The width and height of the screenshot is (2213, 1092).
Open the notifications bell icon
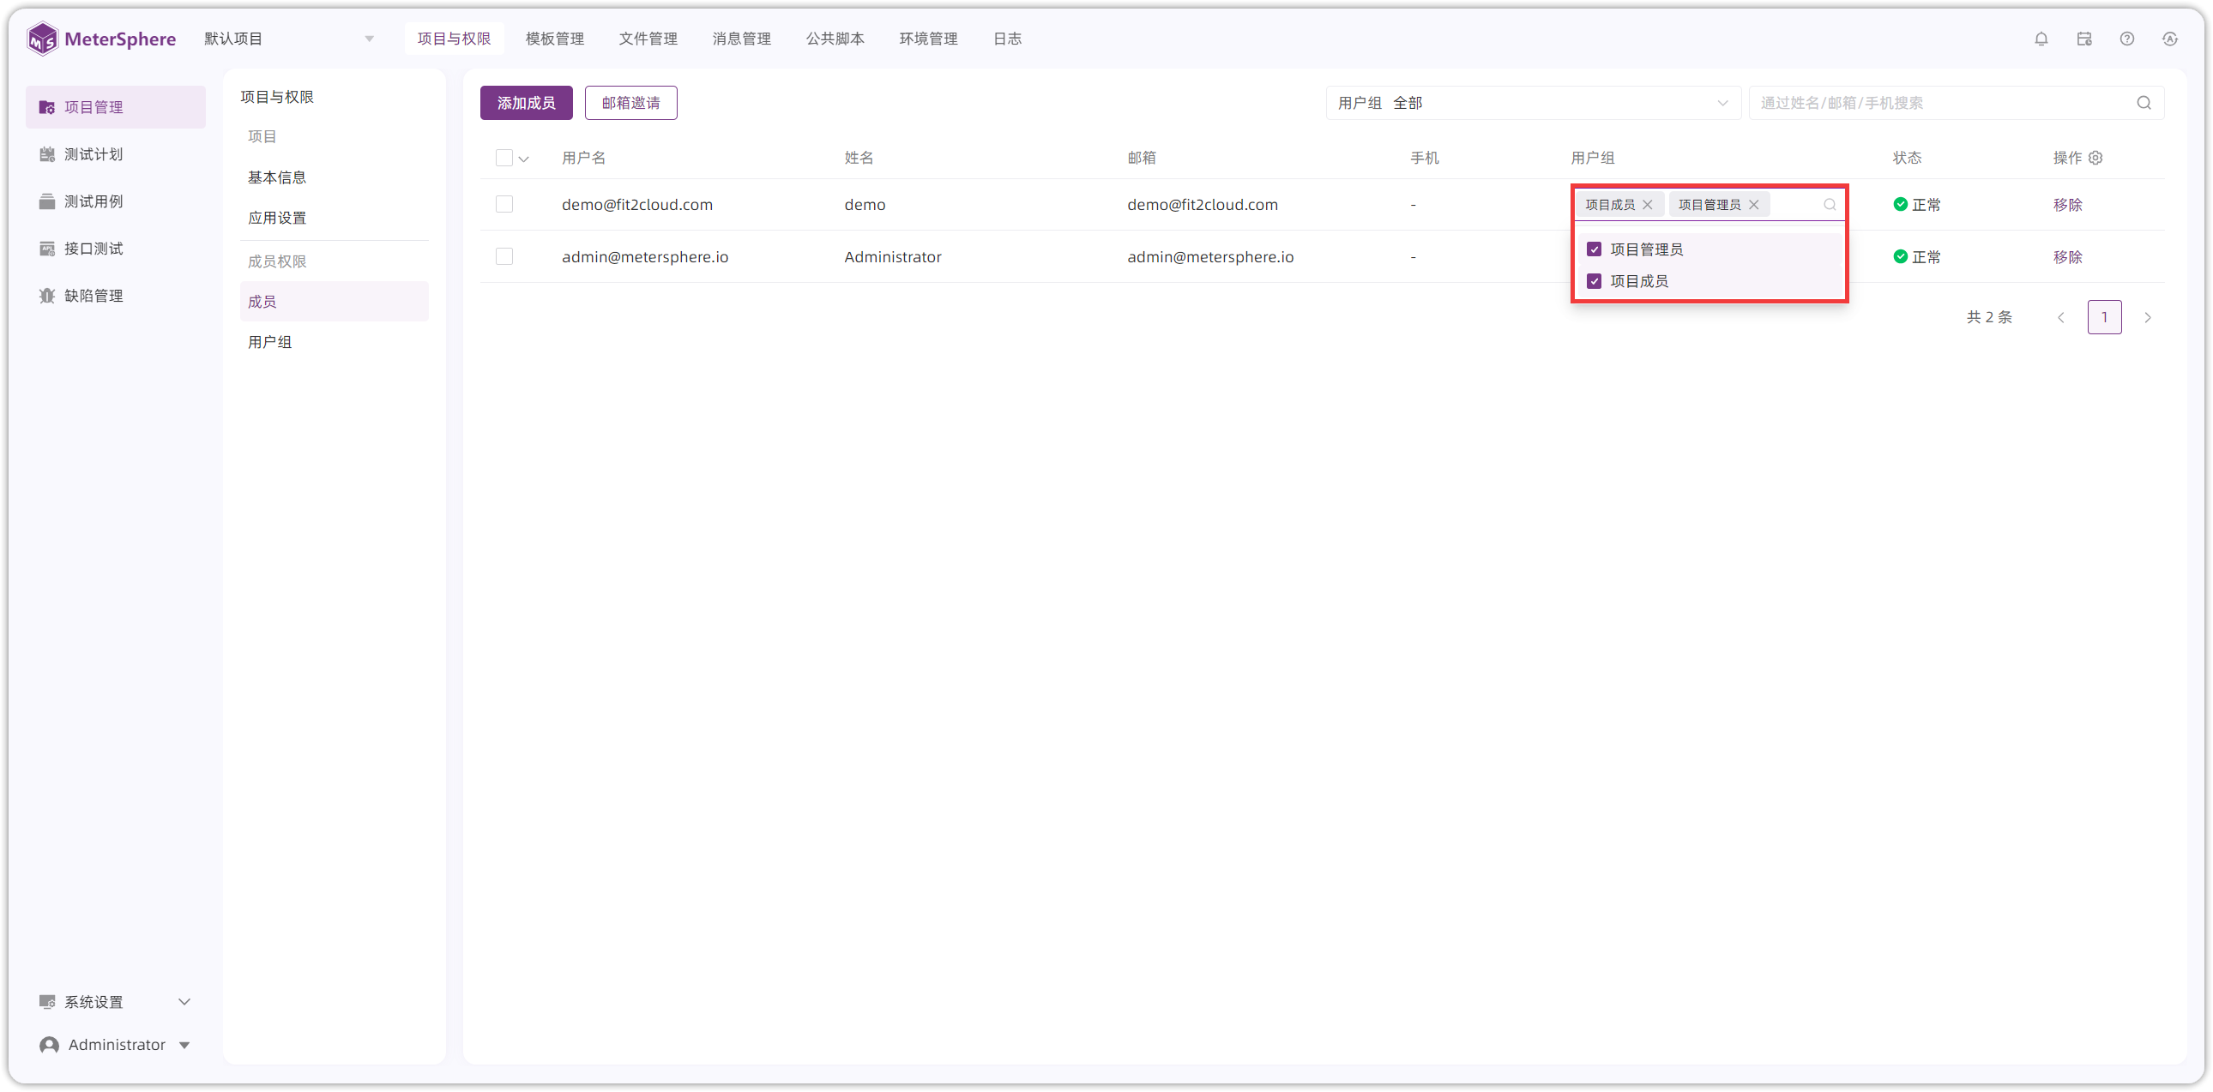[2041, 39]
